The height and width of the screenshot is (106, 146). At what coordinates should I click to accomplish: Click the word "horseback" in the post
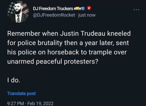[63, 52]
